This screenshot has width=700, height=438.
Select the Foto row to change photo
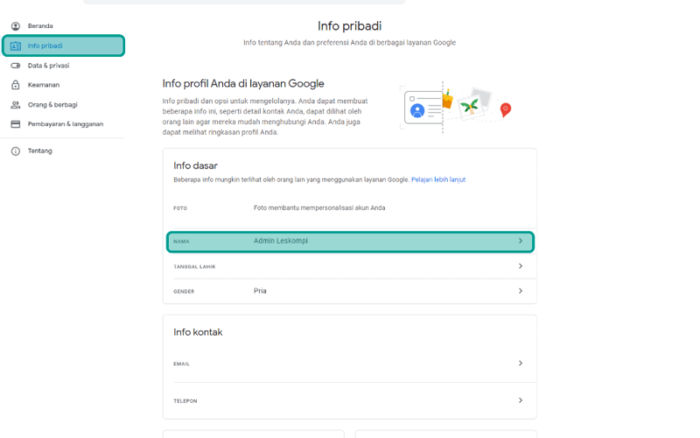pos(349,208)
